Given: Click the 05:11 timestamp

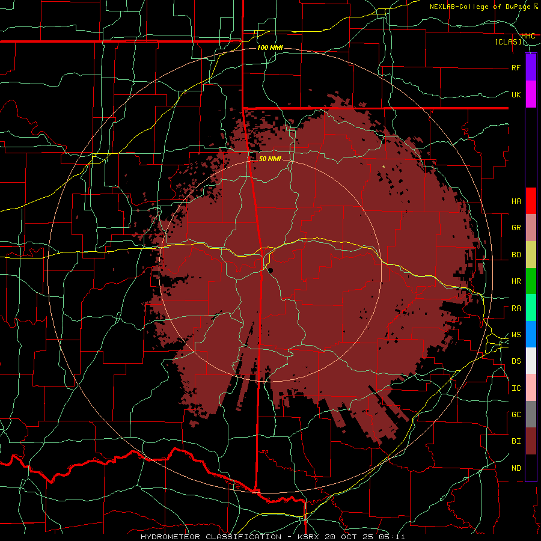Looking at the screenshot, I should pos(390,537).
